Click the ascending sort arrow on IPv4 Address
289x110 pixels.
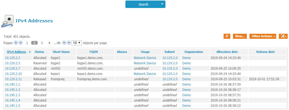[30, 52]
